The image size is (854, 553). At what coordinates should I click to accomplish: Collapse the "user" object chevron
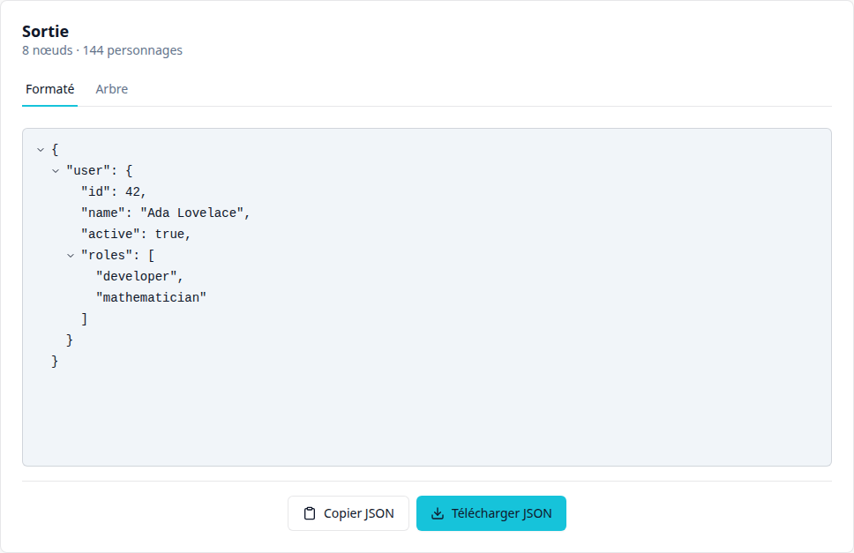(56, 171)
